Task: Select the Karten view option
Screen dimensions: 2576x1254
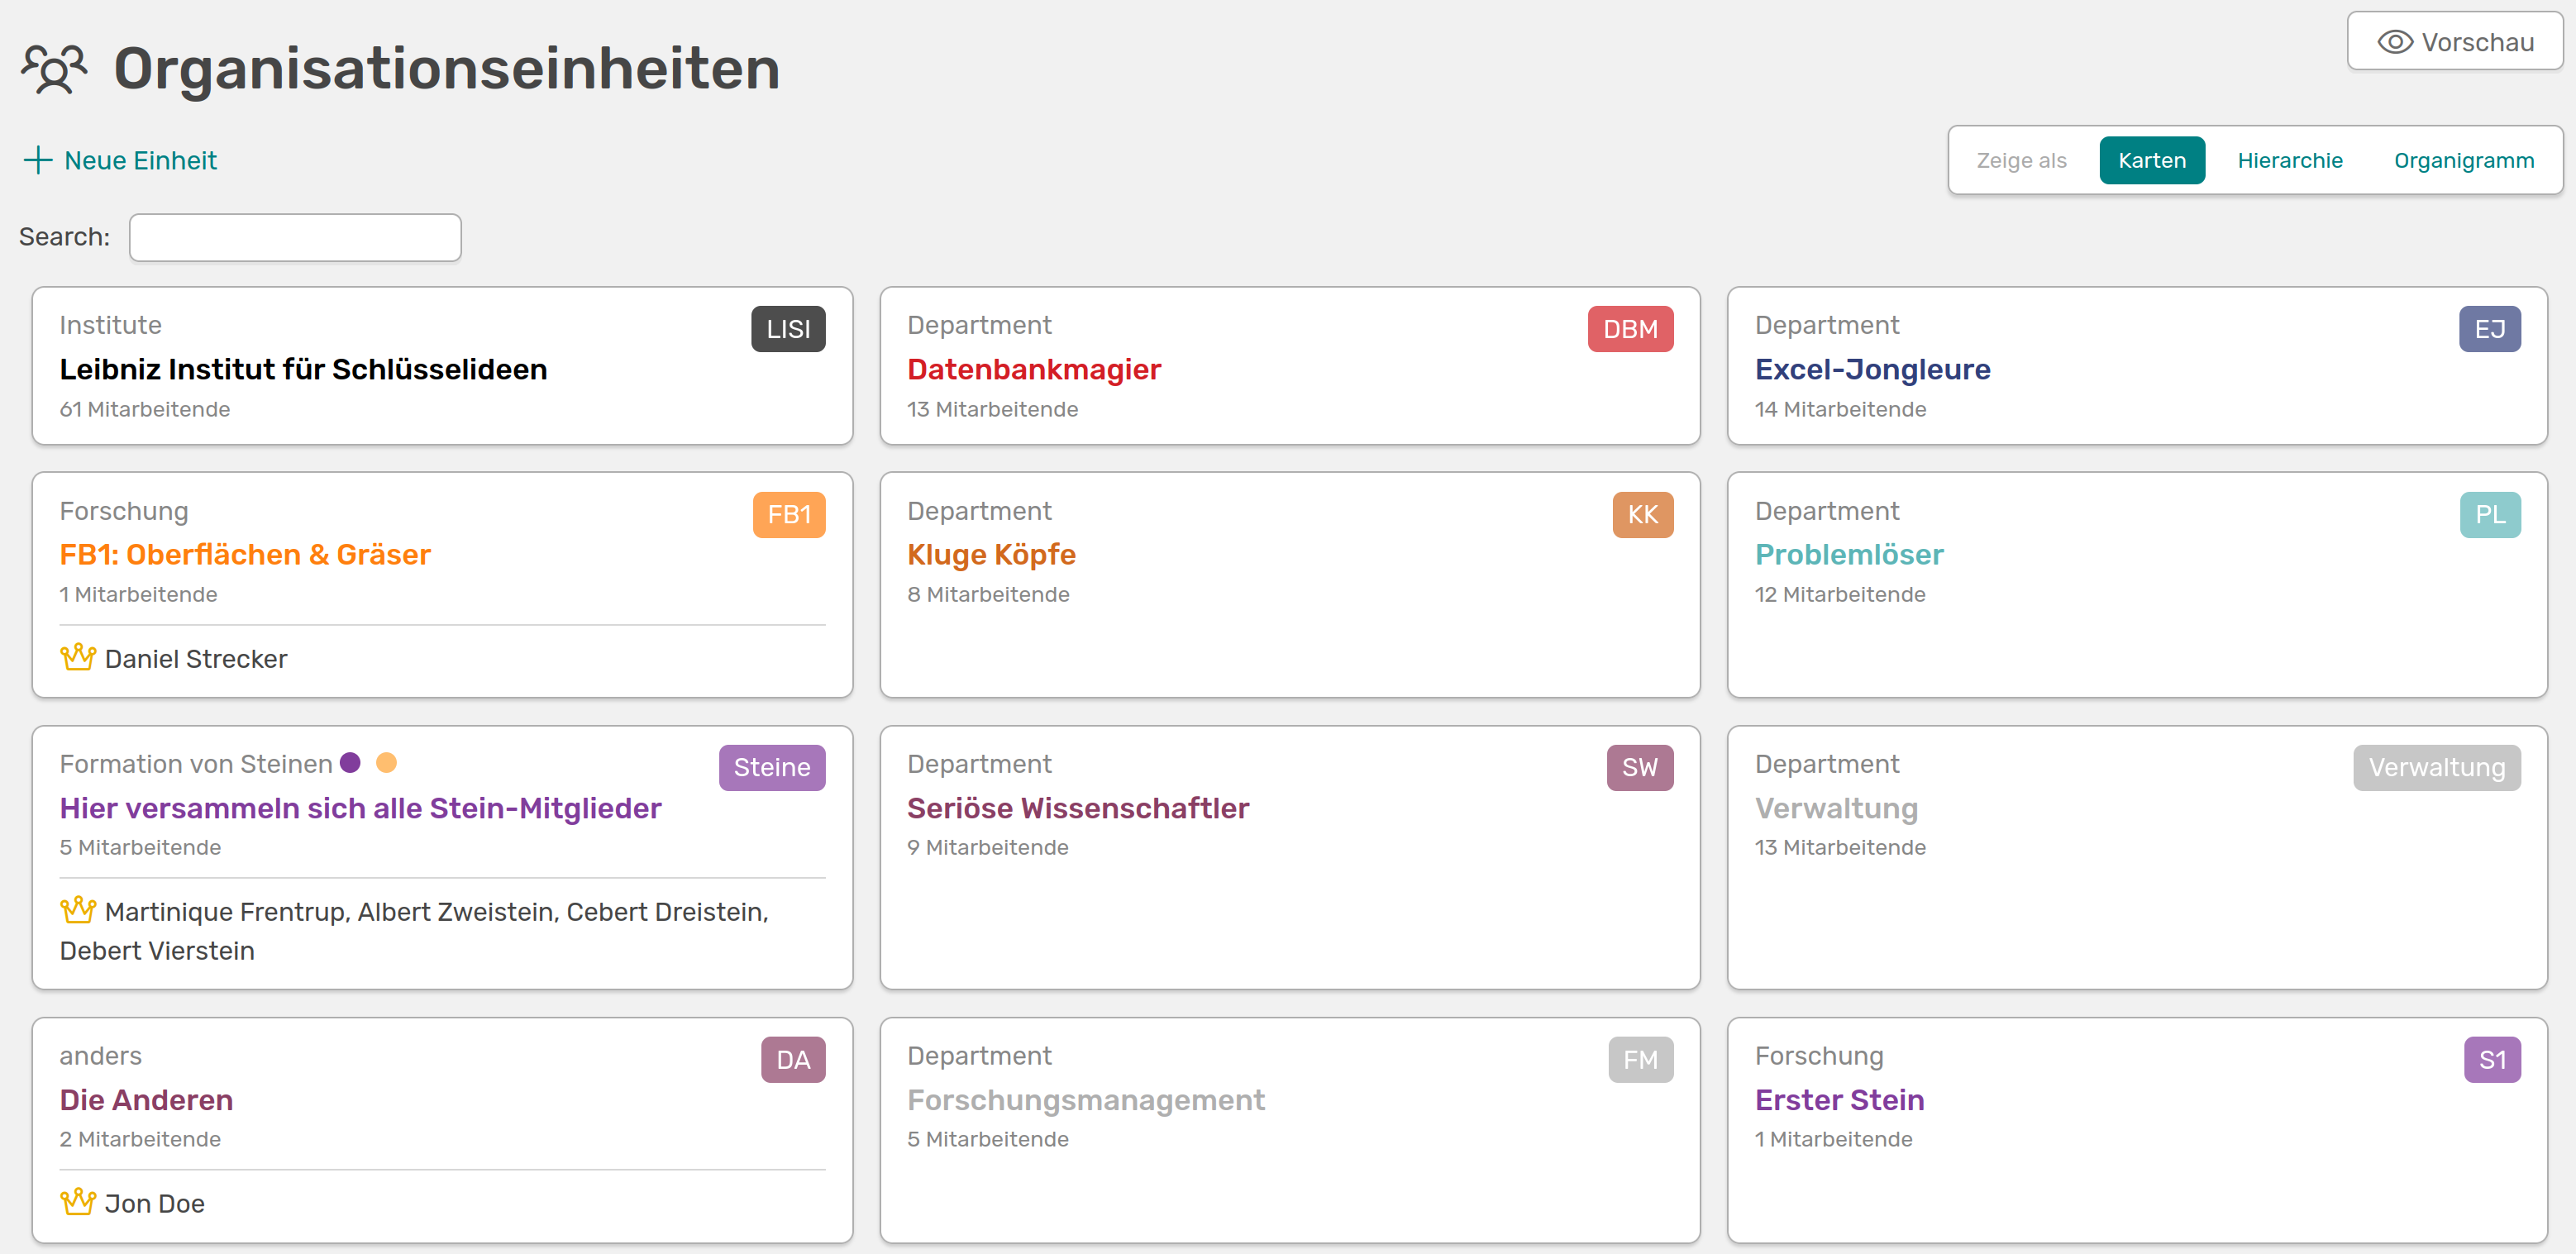Action: click(x=2151, y=160)
